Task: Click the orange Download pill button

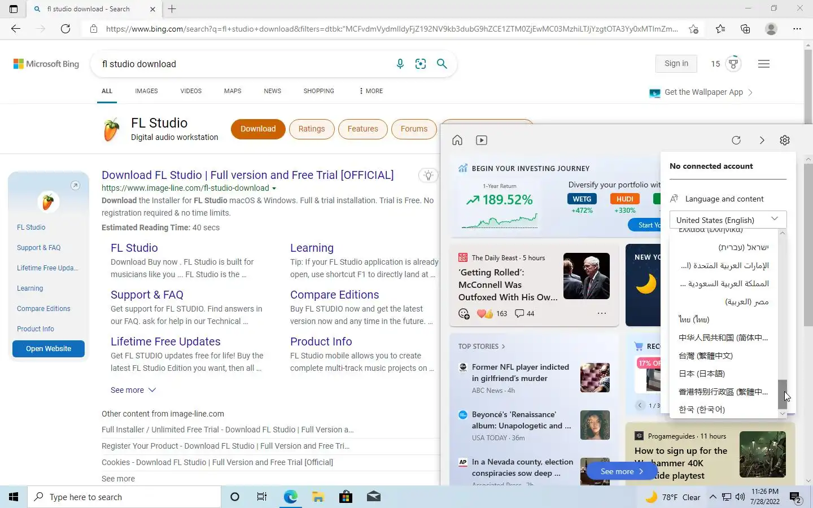Action: tap(258, 129)
